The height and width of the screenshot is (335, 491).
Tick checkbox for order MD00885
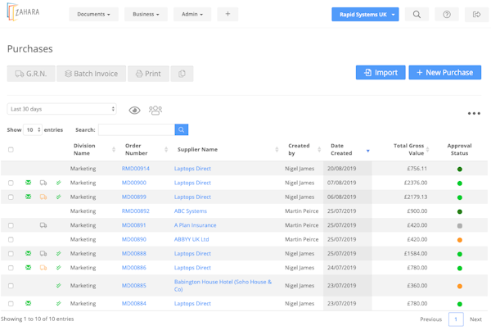click(11, 286)
